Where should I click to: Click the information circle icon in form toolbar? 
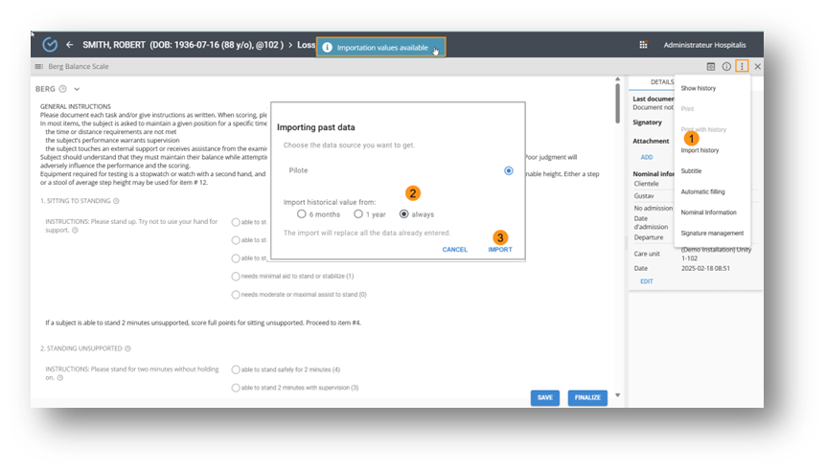click(x=726, y=67)
